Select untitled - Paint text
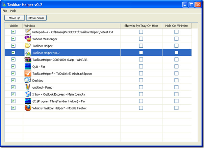 [42, 88]
